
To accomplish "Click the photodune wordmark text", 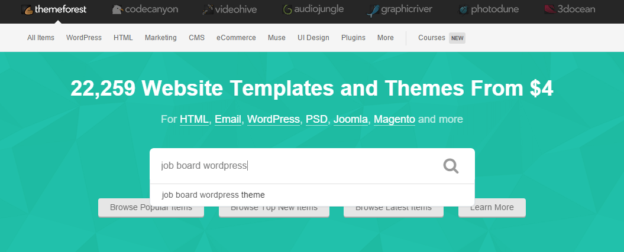I will [x=494, y=9].
